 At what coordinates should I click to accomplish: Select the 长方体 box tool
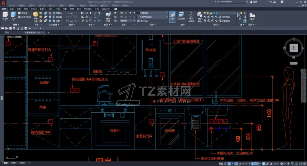[x=5, y=15]
